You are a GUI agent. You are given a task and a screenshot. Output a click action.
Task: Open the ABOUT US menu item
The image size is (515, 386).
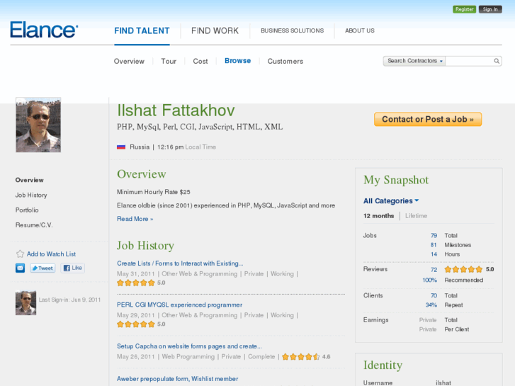[360, 30]
